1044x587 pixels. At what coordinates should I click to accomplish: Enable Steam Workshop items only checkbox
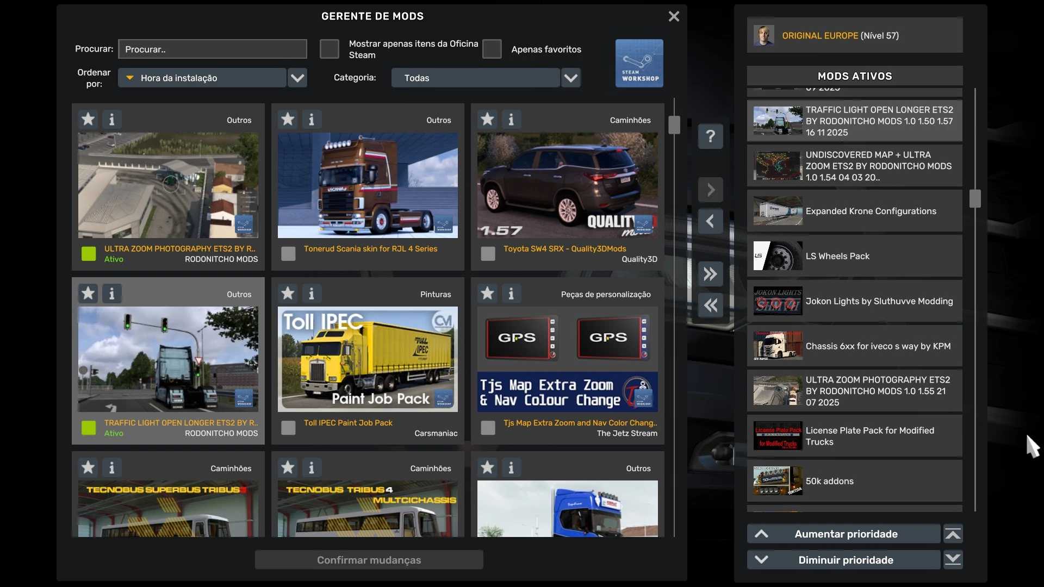click(329, 49)
